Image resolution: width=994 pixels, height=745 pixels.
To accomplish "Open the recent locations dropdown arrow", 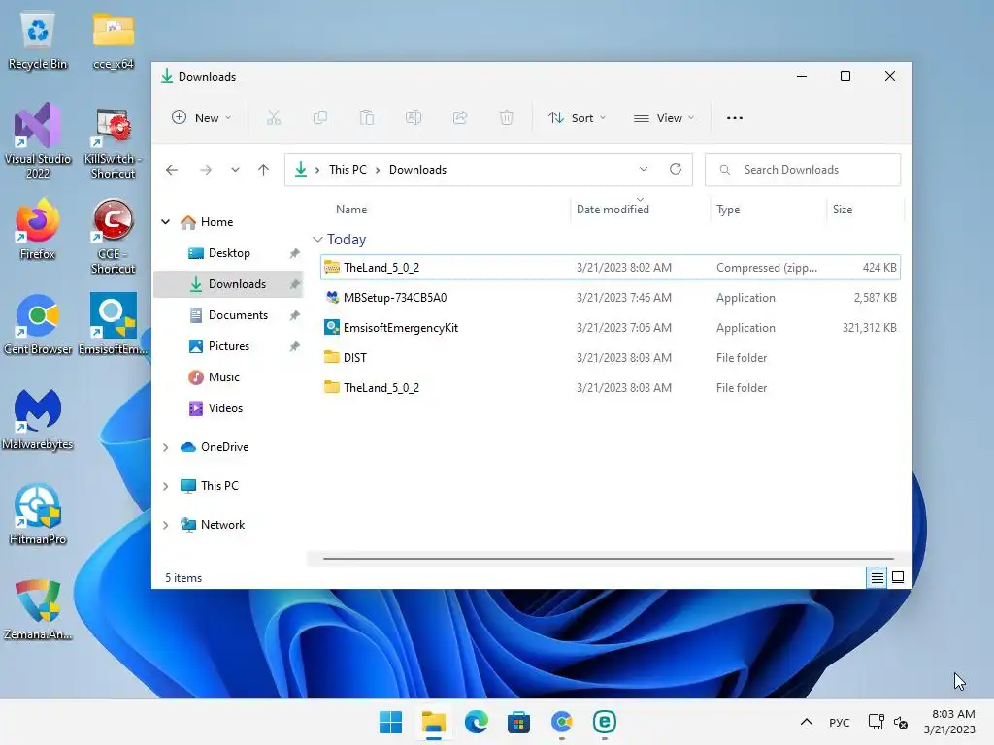I will (235, 170).
